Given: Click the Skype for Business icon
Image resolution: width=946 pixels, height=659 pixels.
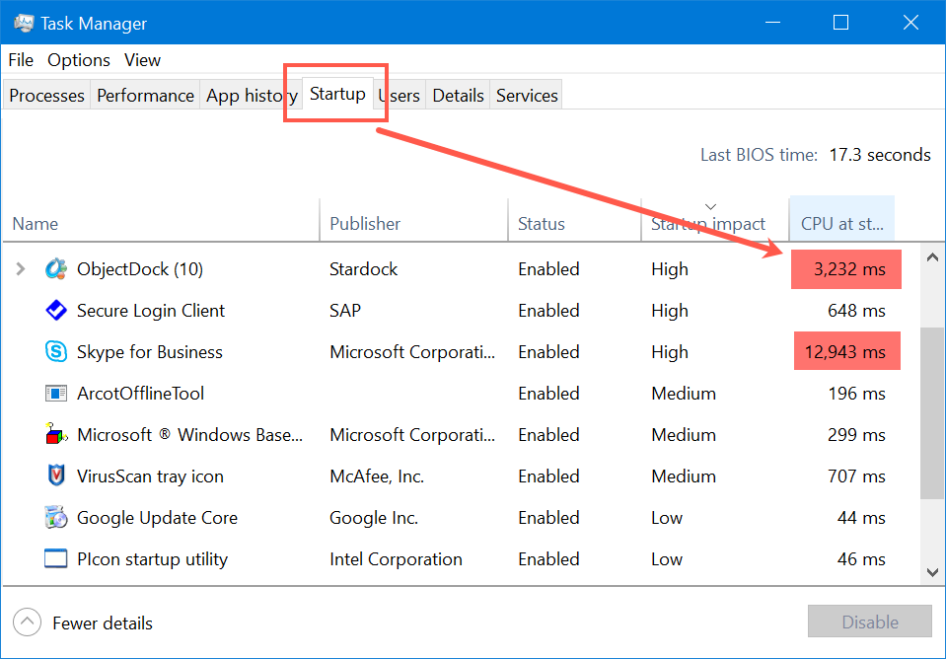Looking at the screenshot, I should point(56,352).
